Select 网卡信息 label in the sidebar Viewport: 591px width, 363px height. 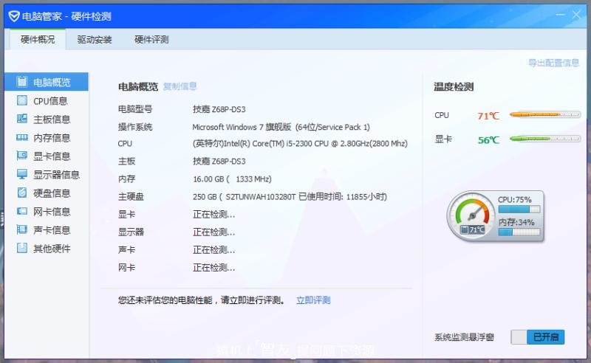click(52, 212)
